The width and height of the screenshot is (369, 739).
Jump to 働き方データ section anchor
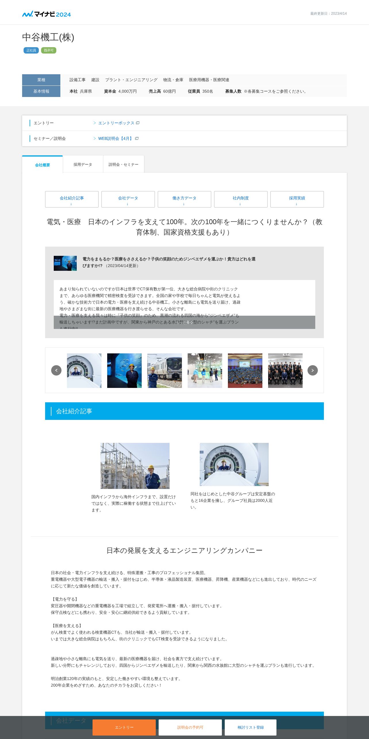pyautogui.click(x=184, y=199)
